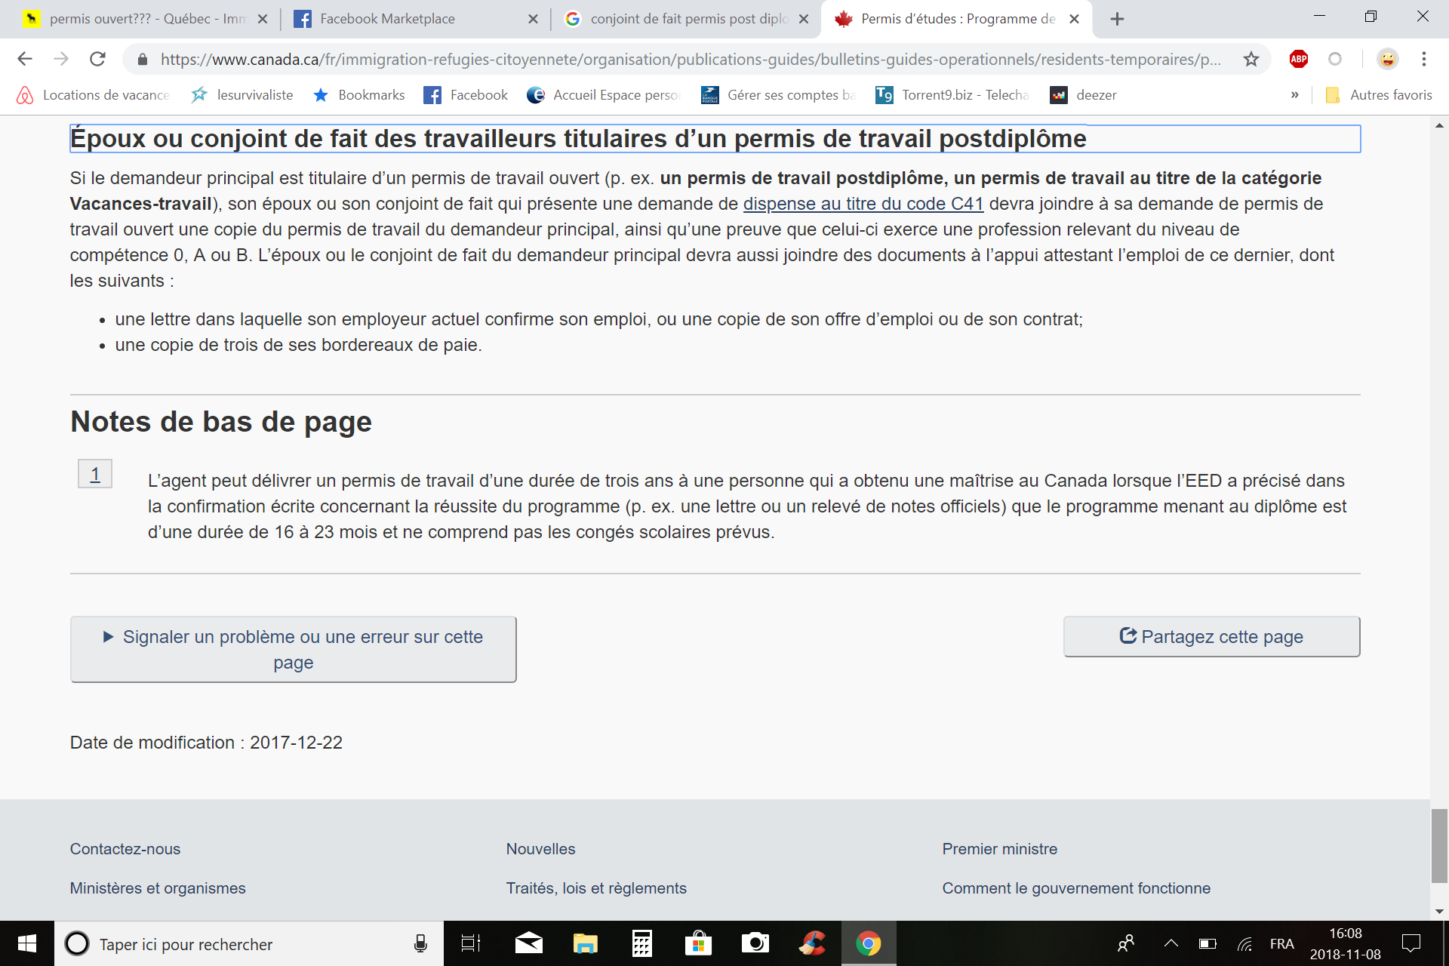The image size is (1449, 966).
Task: Open the "dispense au titre du code C41" link
Action: [863, 203]
